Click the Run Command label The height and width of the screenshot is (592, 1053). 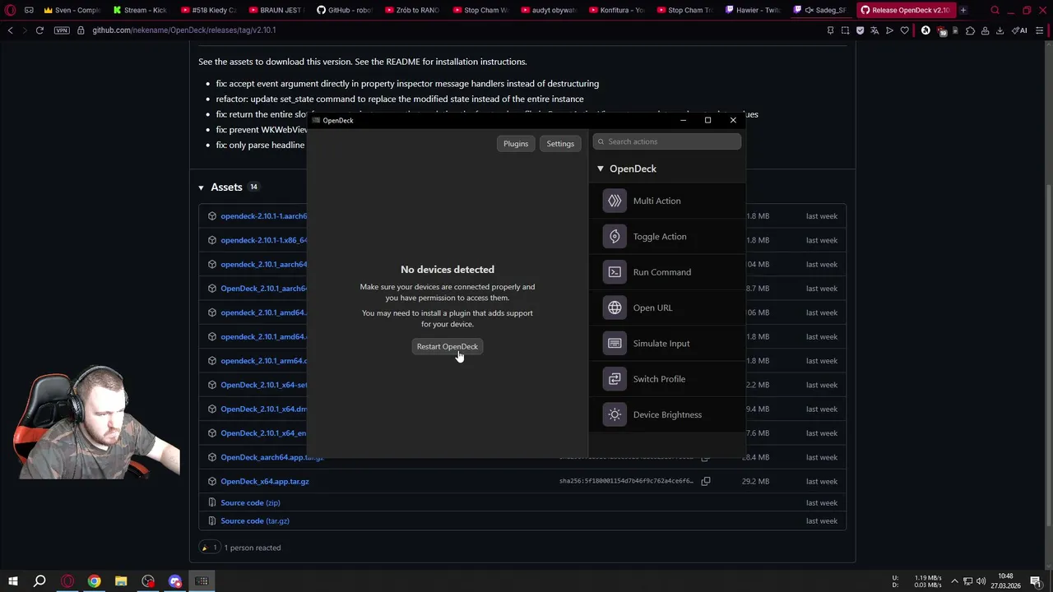(x=662, y=272)
